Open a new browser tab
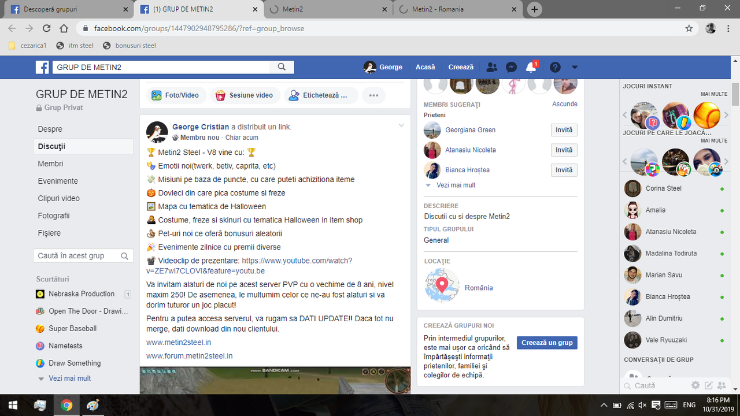 535,9
